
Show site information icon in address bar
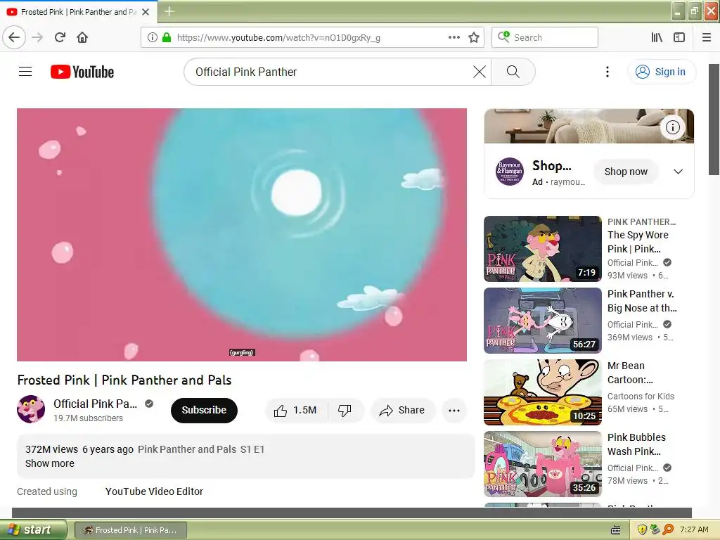[x=153, y=37]
